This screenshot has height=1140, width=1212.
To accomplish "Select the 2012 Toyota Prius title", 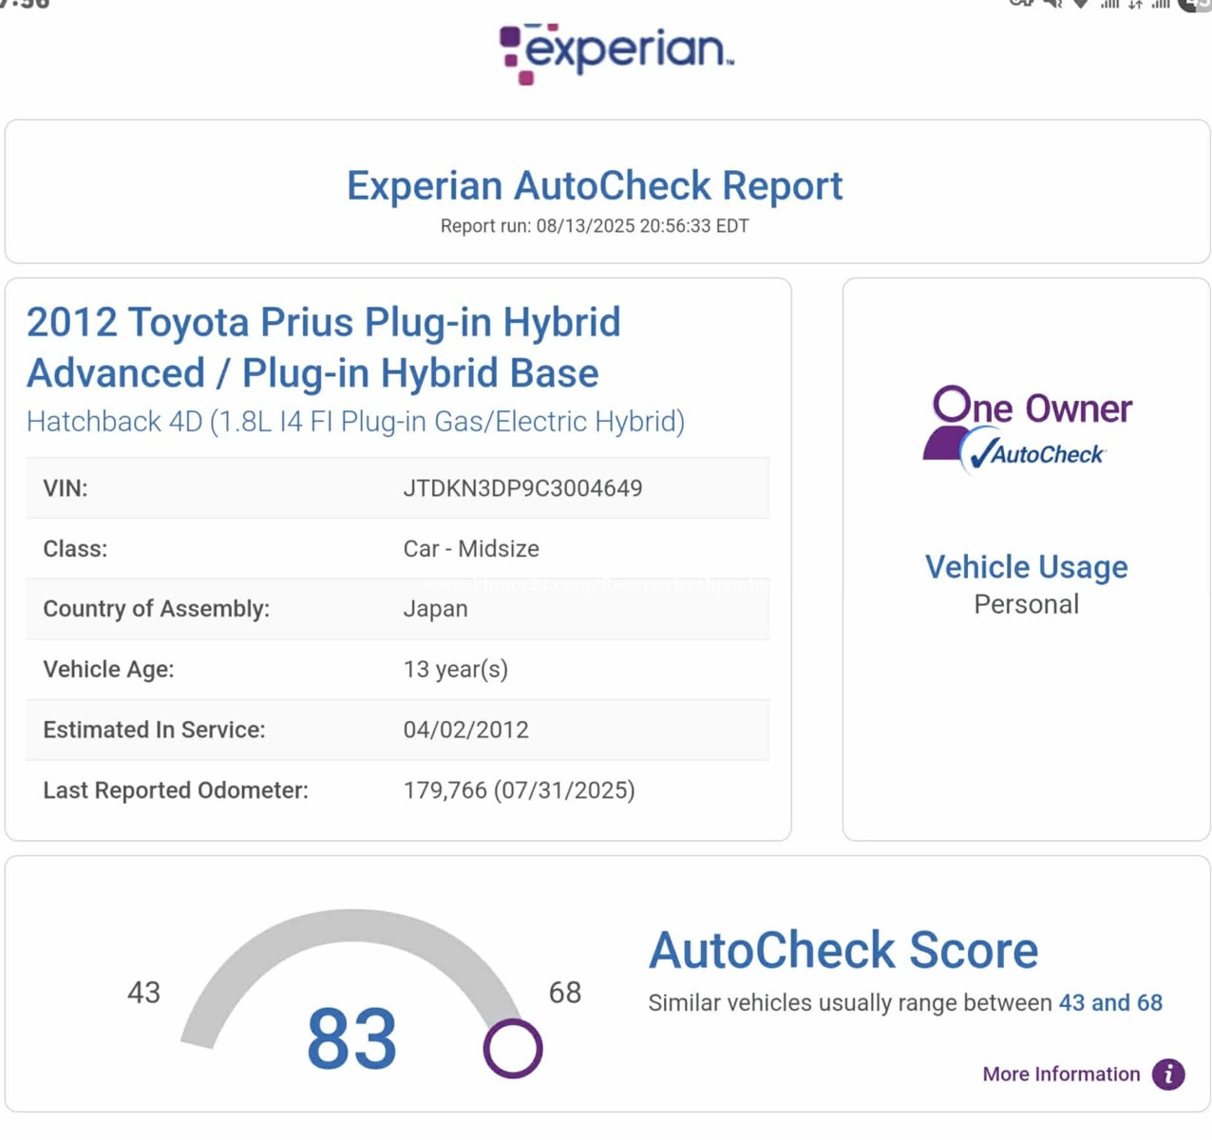I will tap(323, 348).
